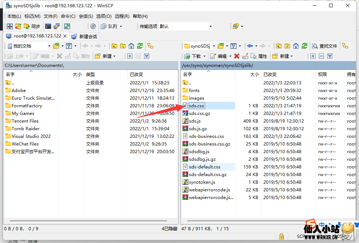Go to the local parent directory icon

pyautogui.click(x=114, y=46)
